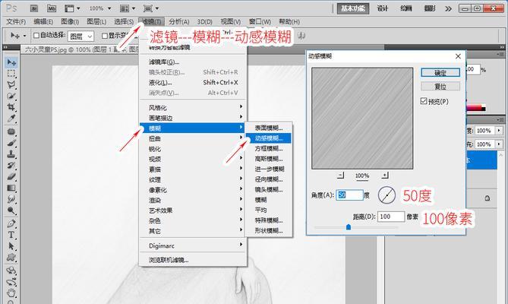This screenshot has height=304, width=508.
Task: Select the Pen tool
Action: (11, 223)
